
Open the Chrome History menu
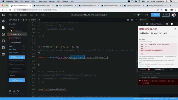pos(33,1)
